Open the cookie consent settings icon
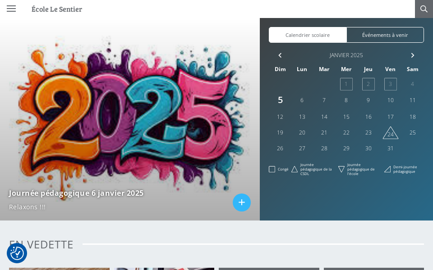433x270 pixels. [17, 253]
